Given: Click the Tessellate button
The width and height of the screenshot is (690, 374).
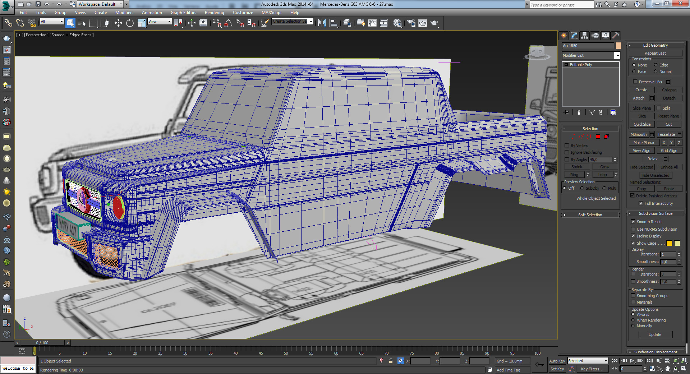Looking at the screenshot, I should pyautogui.click(x=666, y=134).
